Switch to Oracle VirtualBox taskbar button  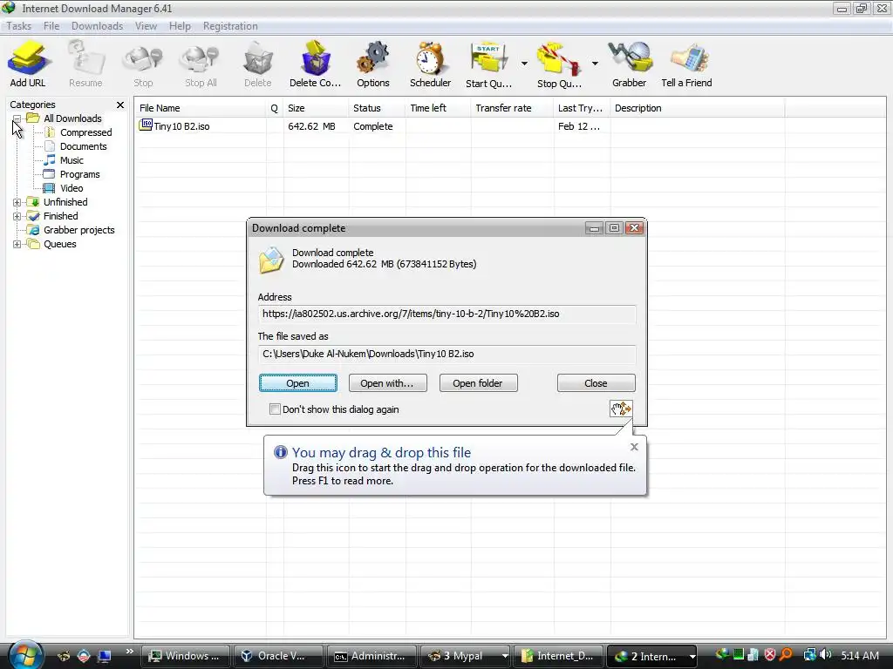(277, 656)
